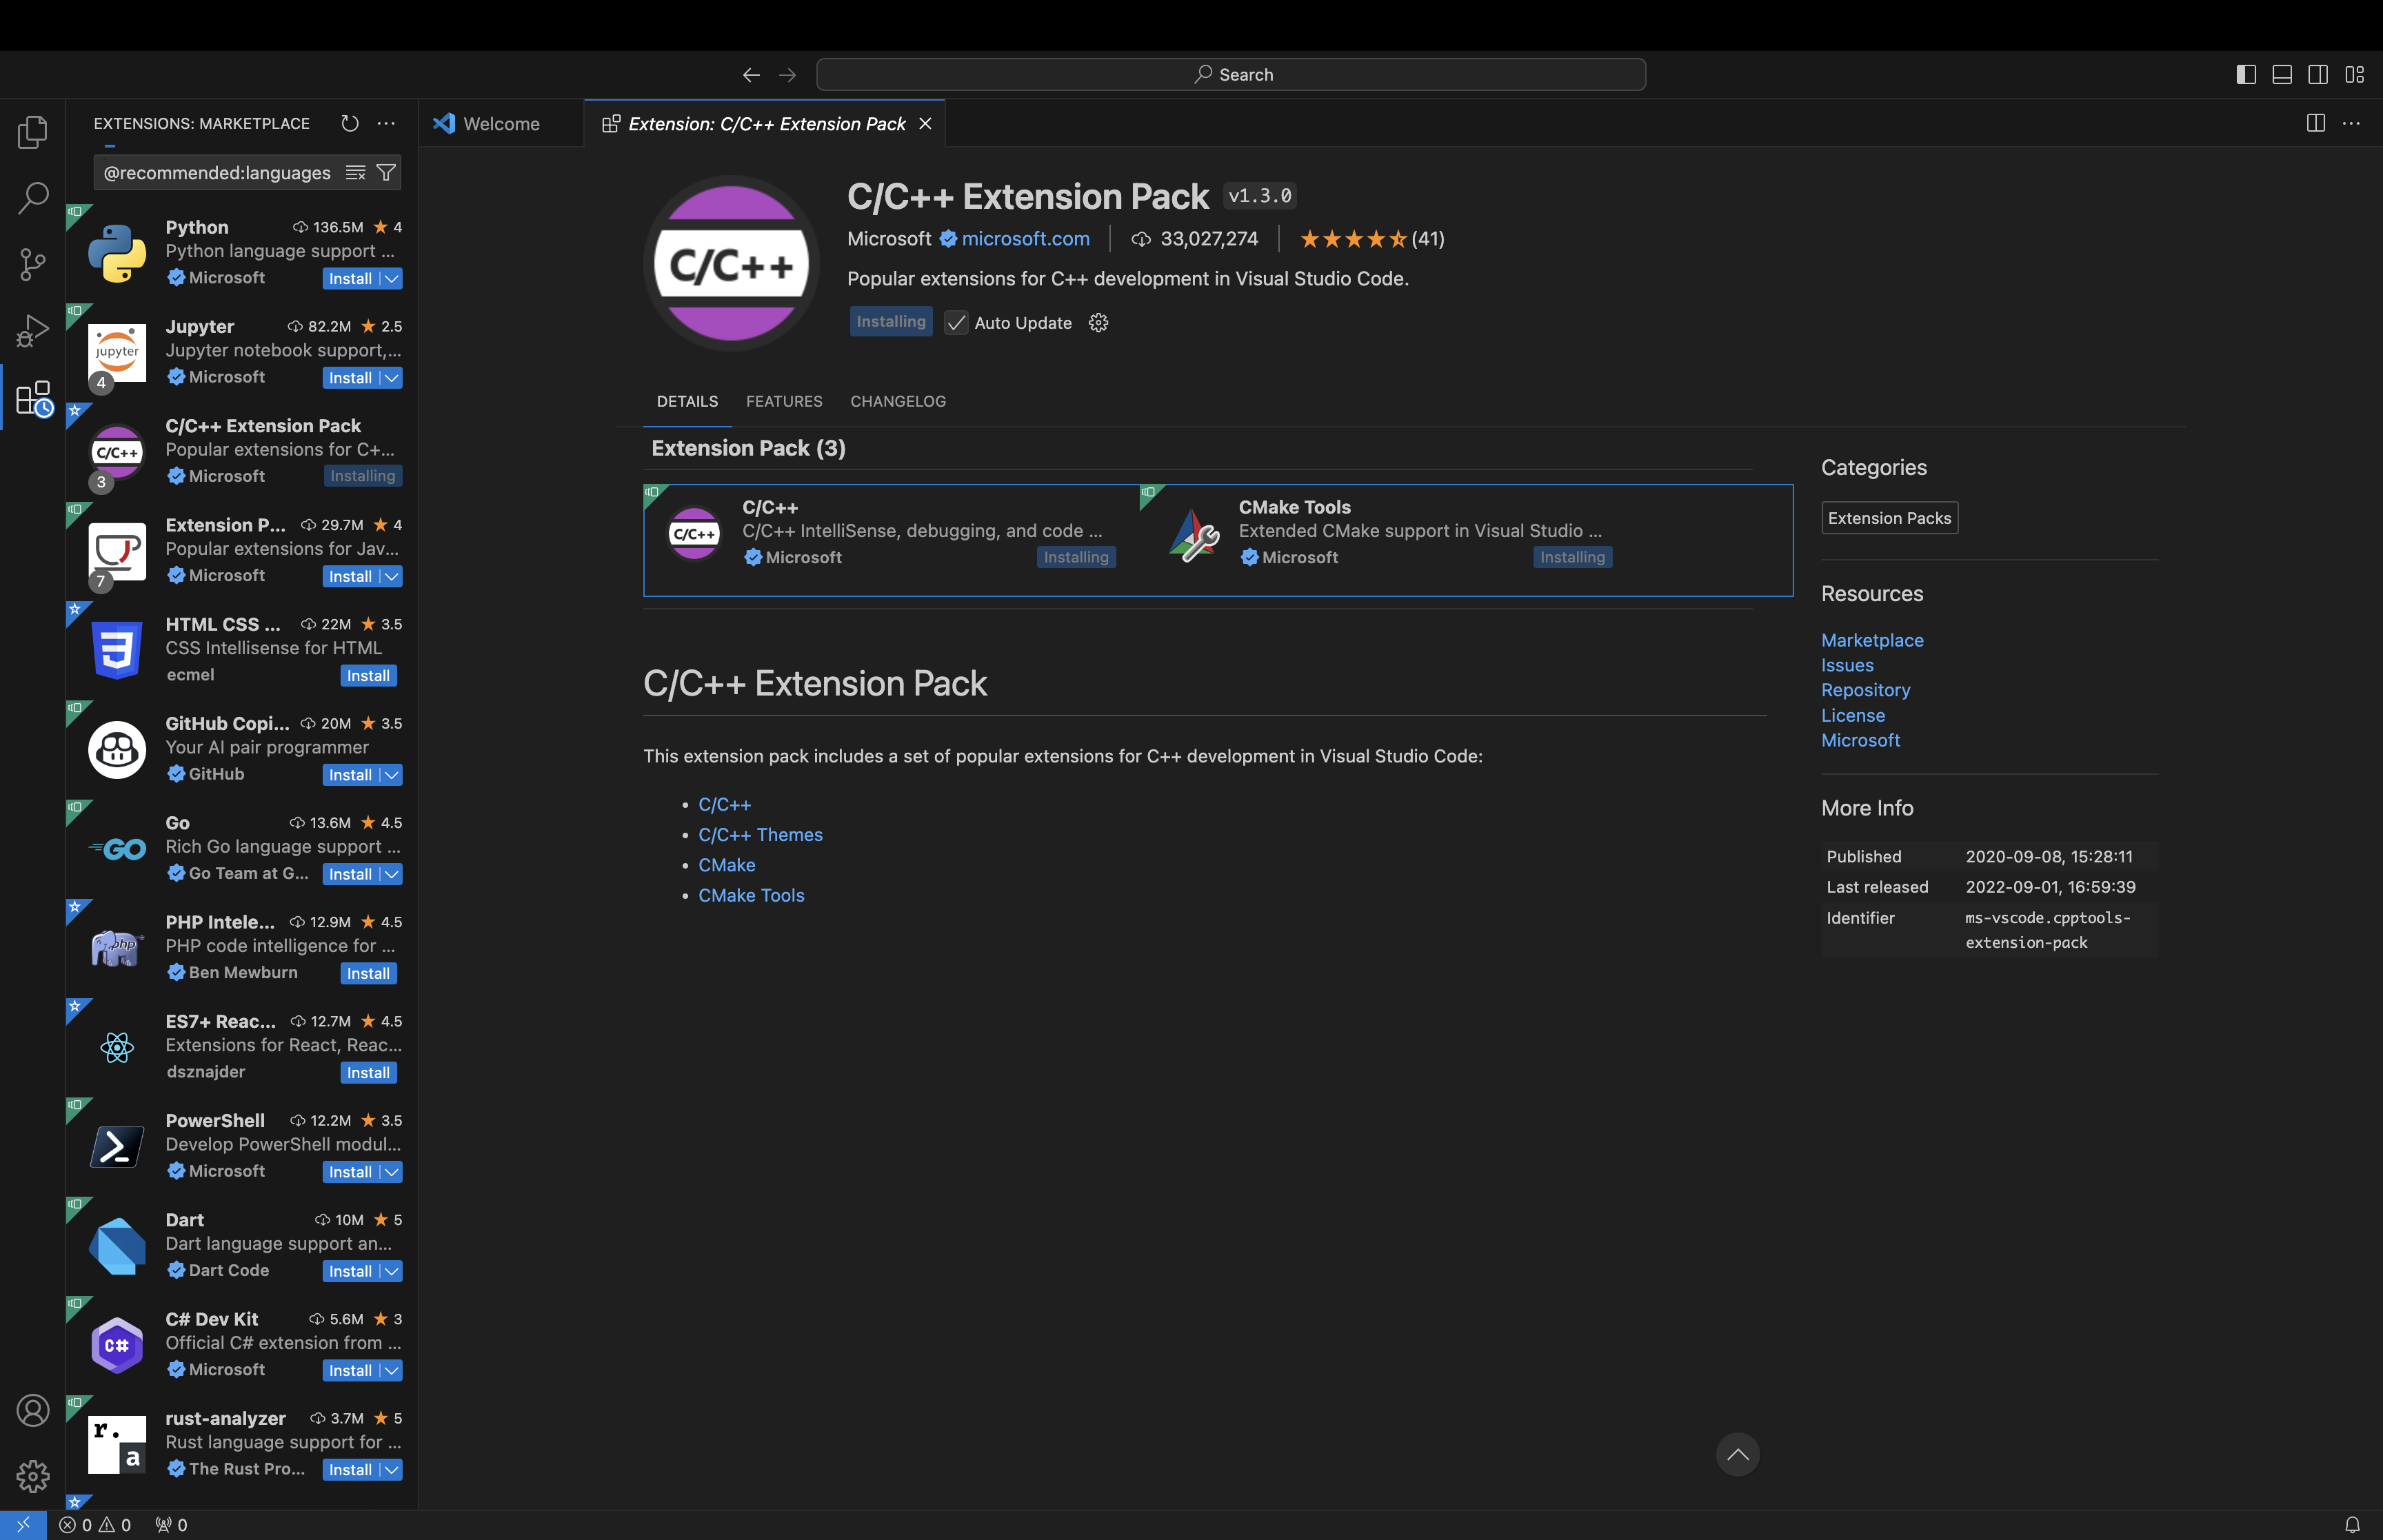This screenshot has width=2383, height=1540.
Task: Select C/C++ Extension Pack list item
Action: [242, 451]
